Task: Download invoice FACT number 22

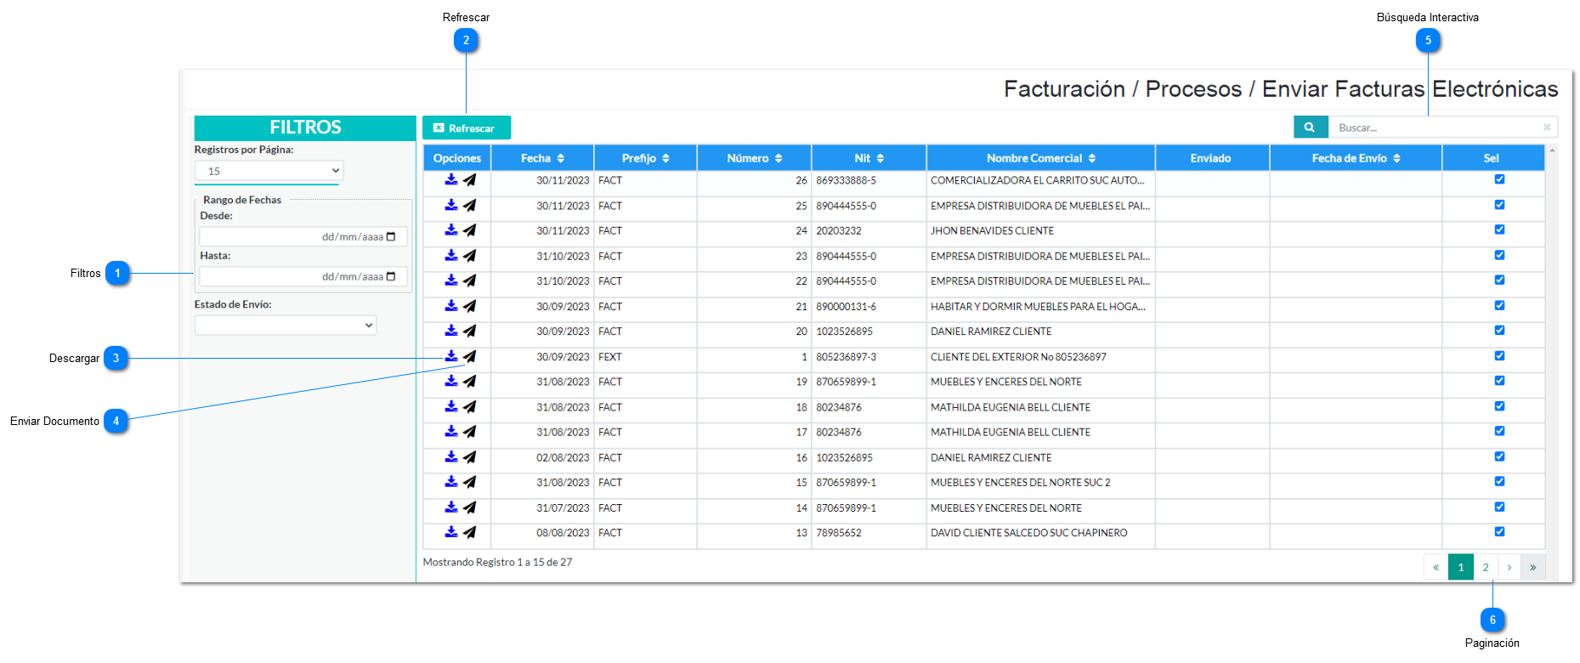Action: click(451, 280)
